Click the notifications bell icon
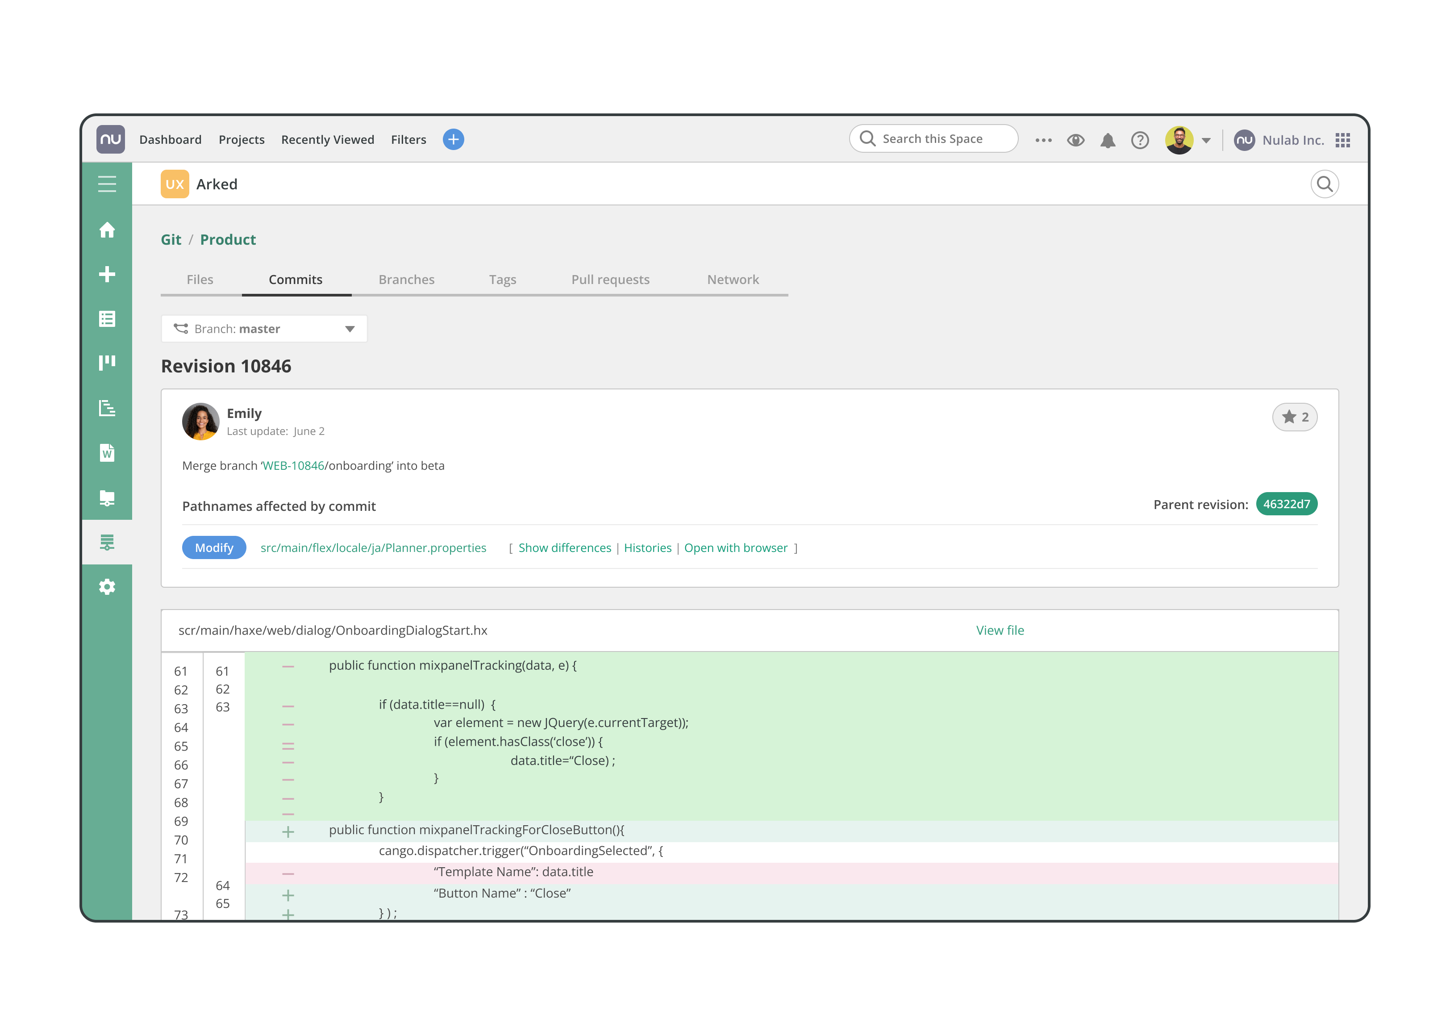The image size is (1450, 1036). (x=1108, y=140)
